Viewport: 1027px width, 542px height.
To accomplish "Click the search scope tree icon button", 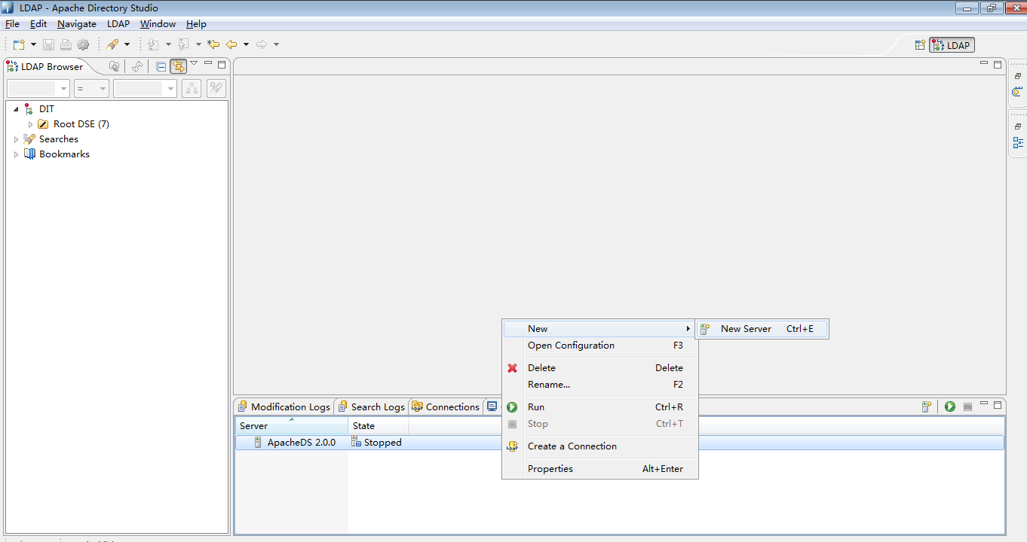I will 192,89.
